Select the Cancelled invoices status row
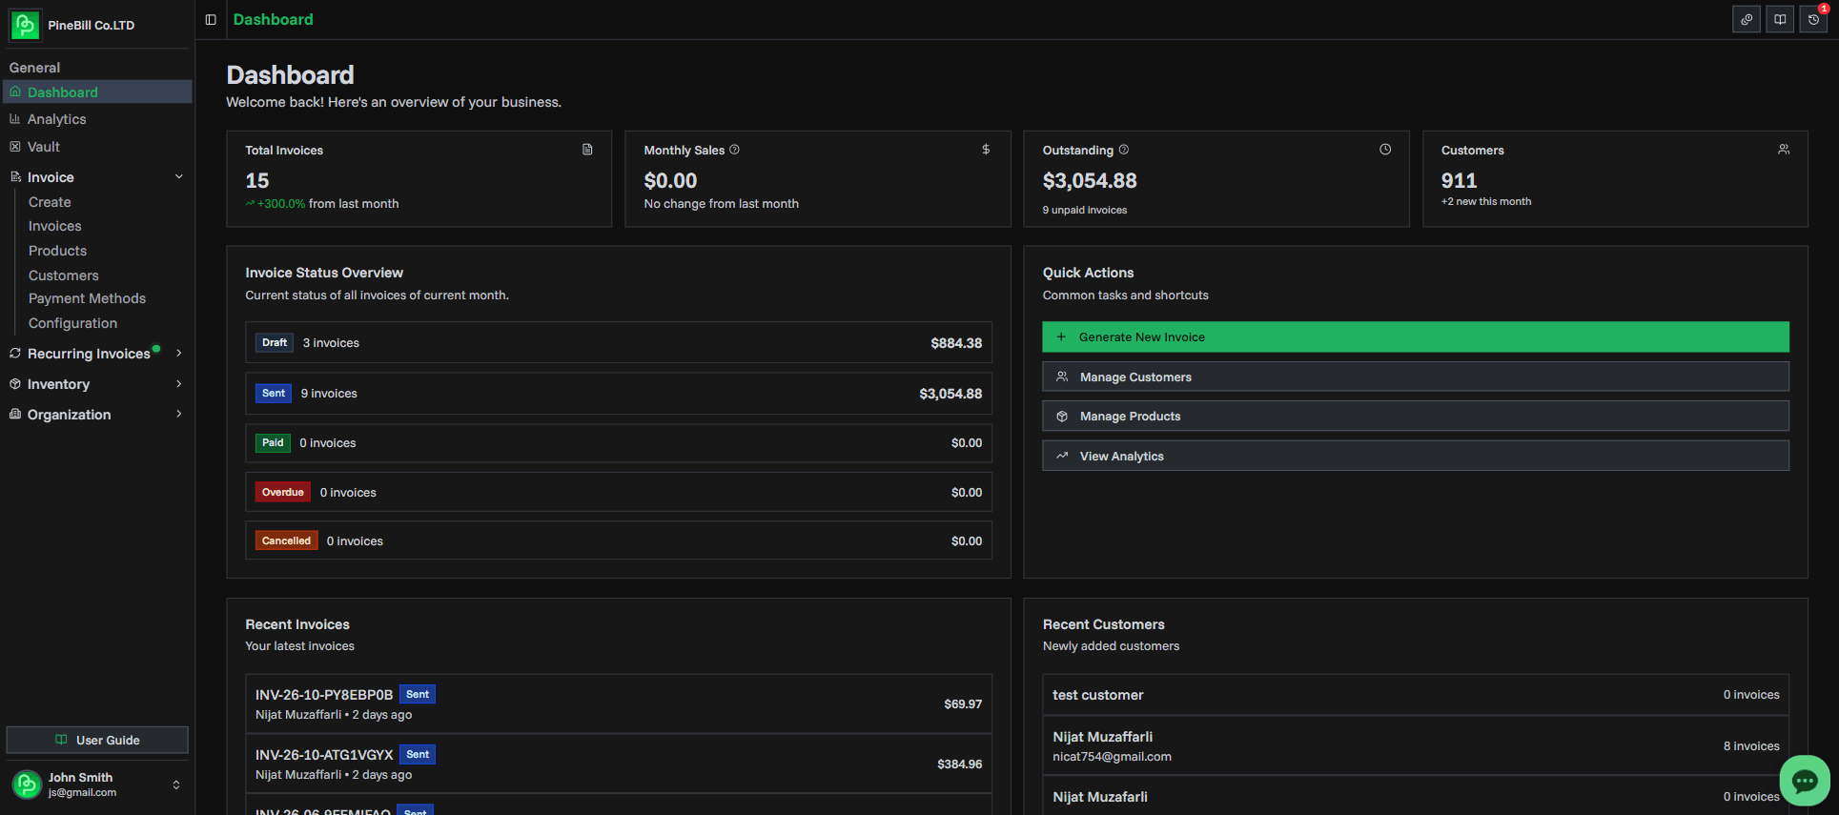Image resolution: width=1839 pixels, height=815 pixels. click(x=619, y=540)
